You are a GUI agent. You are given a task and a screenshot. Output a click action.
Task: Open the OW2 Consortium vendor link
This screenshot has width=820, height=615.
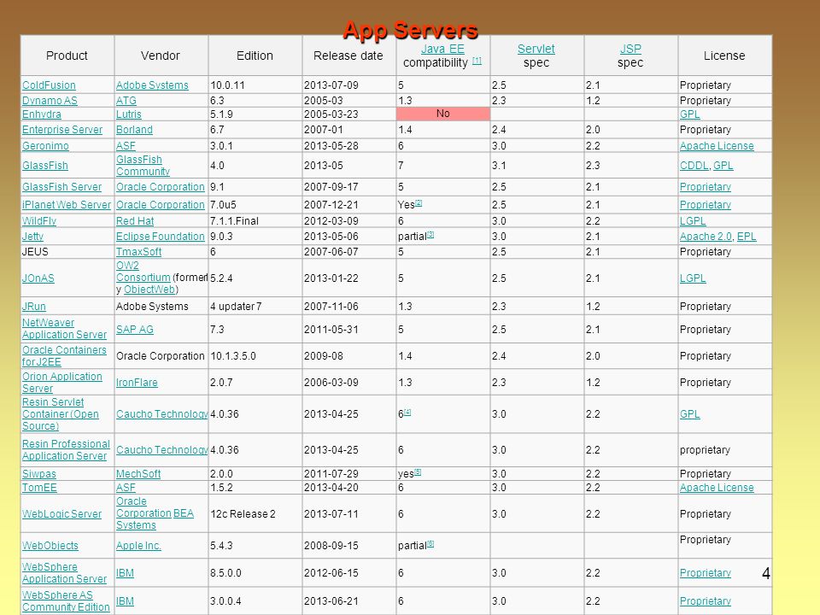pyautogui.click(x=143, y=272)
